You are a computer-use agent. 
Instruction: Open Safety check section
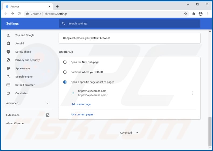23,52
